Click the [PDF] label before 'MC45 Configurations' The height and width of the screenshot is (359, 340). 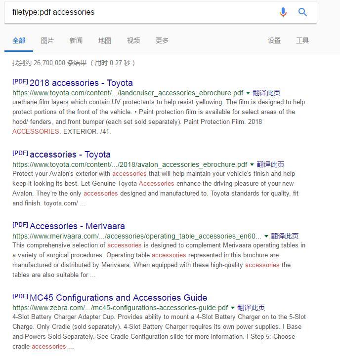click(x=20, y=296)
